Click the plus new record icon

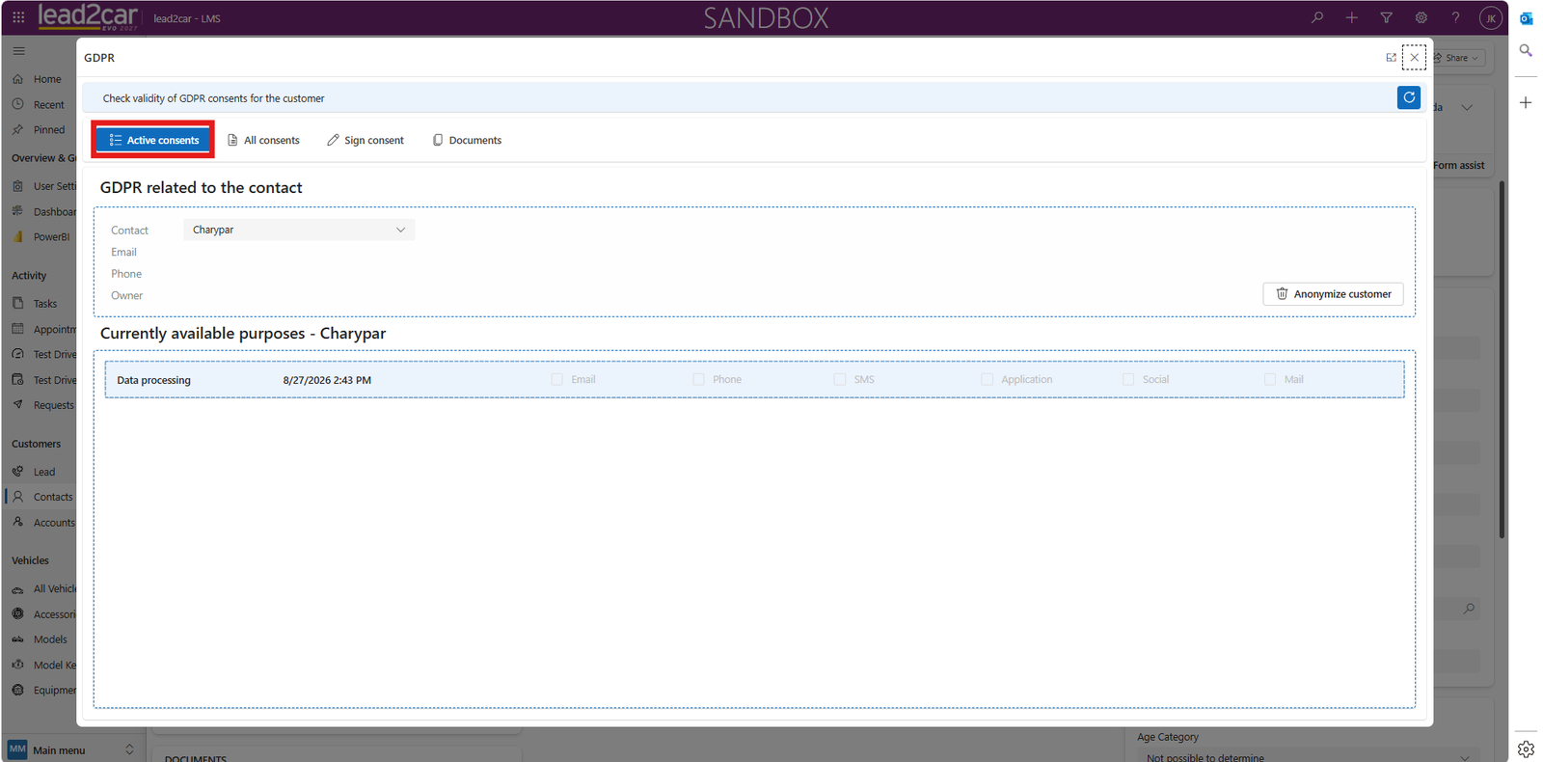click(1351, 17)
